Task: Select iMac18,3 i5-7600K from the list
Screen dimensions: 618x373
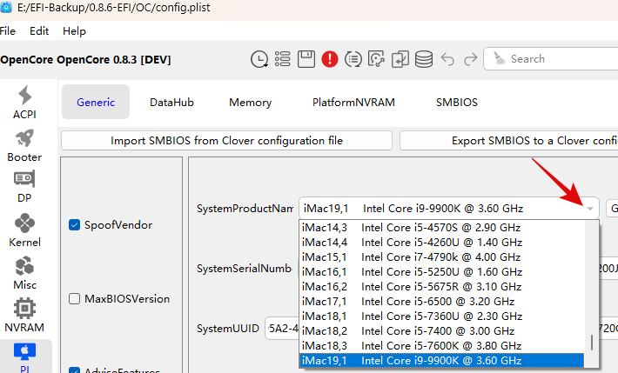Action: tap(441, 346)
